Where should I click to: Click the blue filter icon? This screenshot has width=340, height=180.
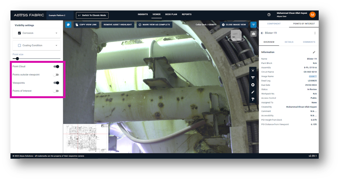(254, 25)
